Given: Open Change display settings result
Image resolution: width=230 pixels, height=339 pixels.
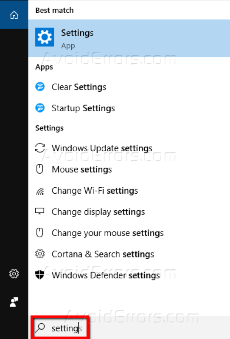Looking at the screenshot, I should pyautogui.click(x=129, y=212).
